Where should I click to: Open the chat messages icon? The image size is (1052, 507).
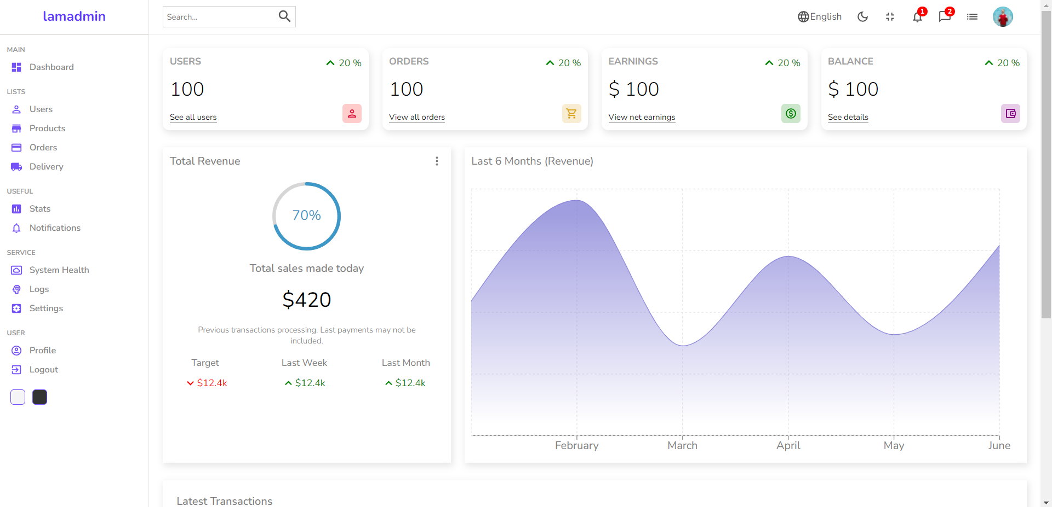(x=944, y=17)
